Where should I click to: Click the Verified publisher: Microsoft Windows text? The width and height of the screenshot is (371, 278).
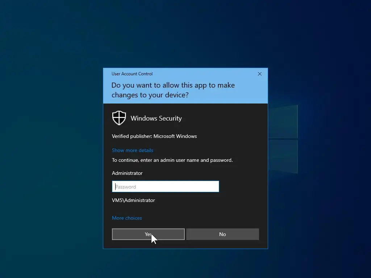click(154, 136)
